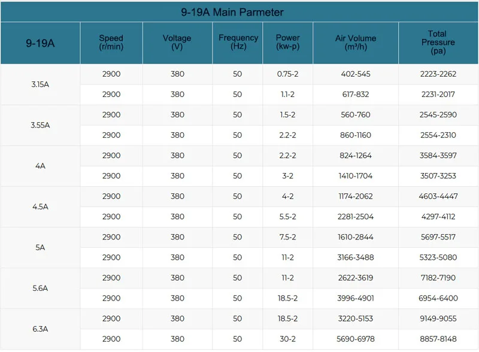Select the 6.3A model row label
Image resolution: width=479 pixels, height=352 pixels.
pos(40,329)
